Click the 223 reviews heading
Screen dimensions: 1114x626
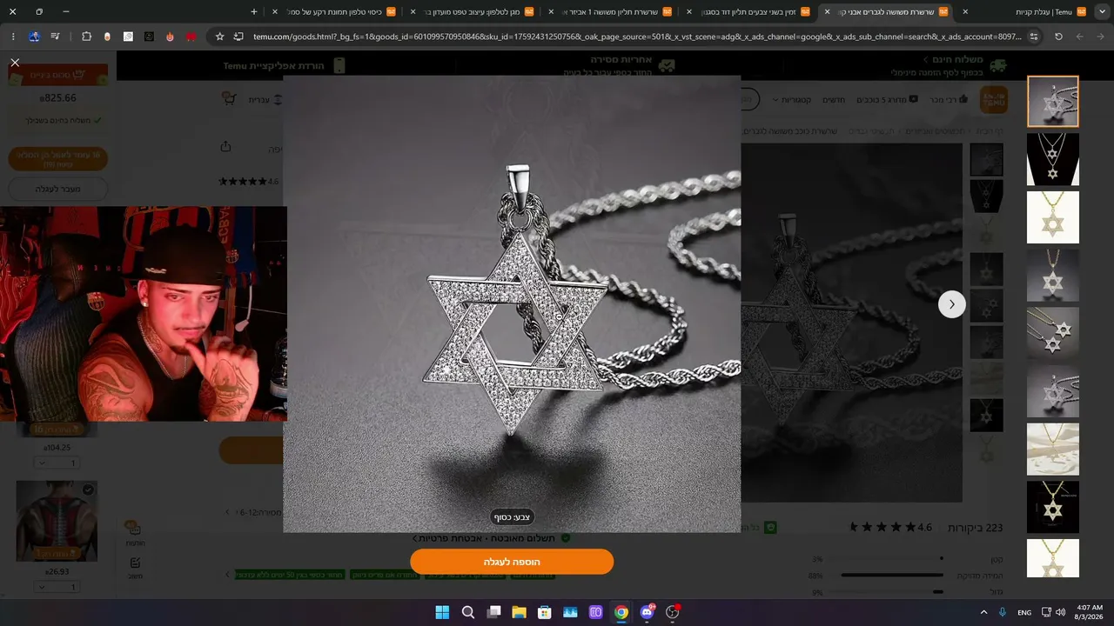tap(976, 527)
